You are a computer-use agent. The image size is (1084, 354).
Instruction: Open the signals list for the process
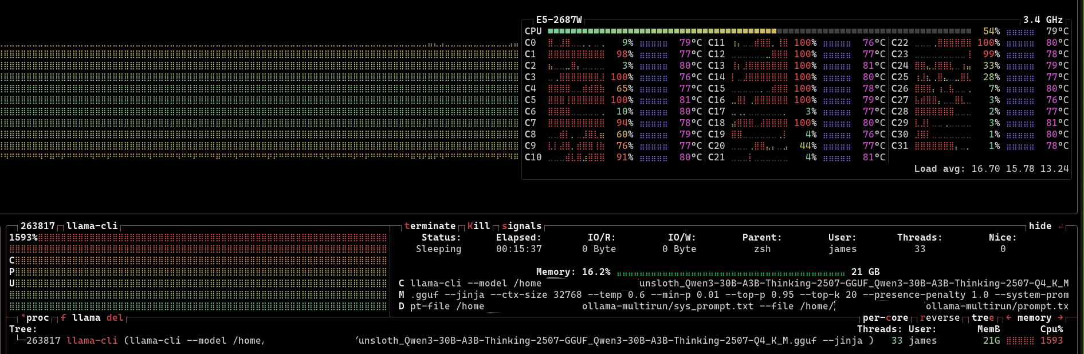(521, 226)
